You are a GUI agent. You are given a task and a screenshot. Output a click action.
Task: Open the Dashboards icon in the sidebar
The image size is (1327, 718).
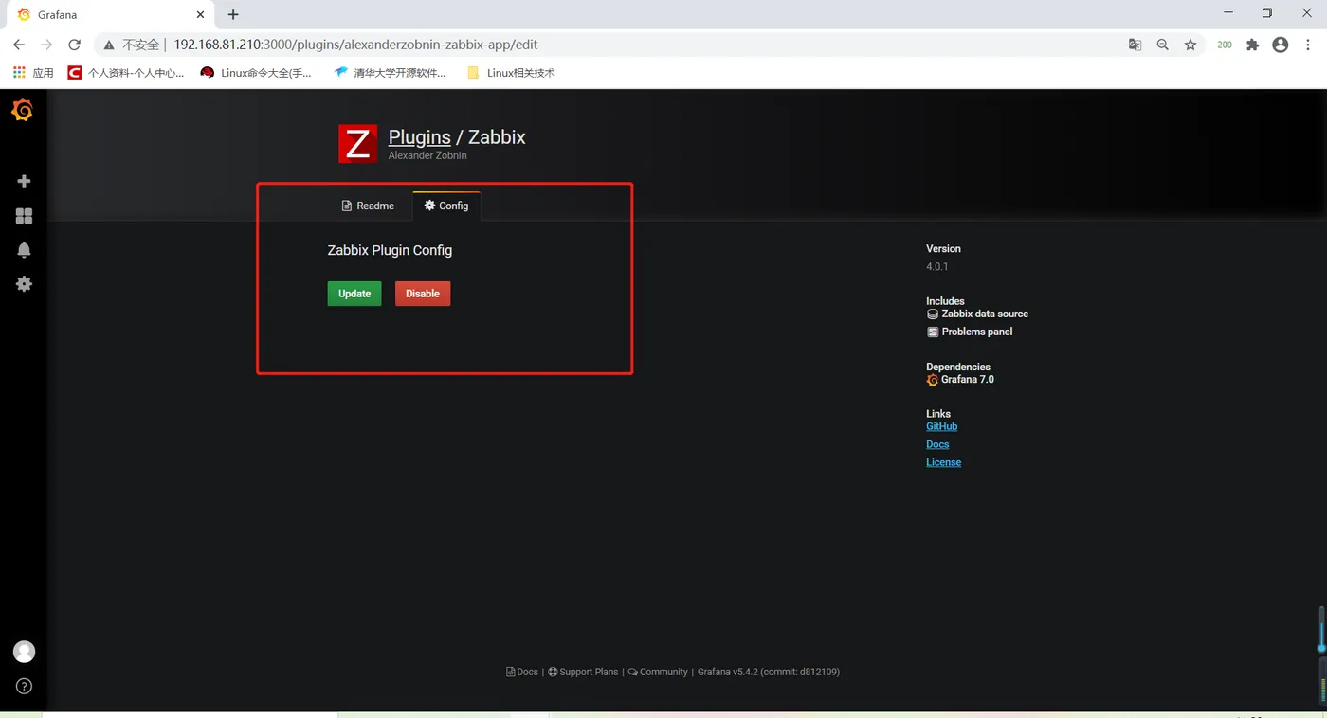tap(24, 216)
